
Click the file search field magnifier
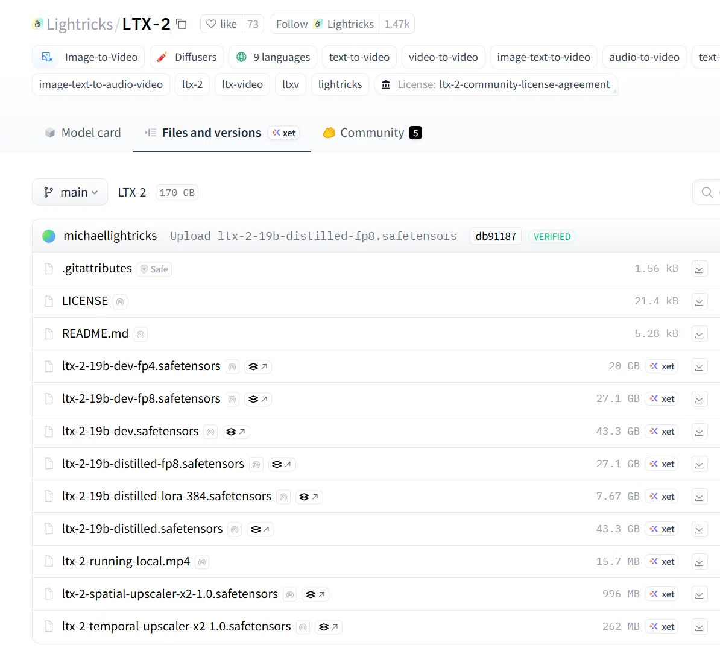click(707, 192)
